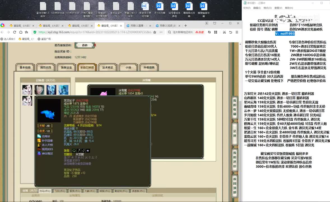This screenshot has height=202, width=330.
Task: Click the 佳木斯 search box
Action: [183, 32]
